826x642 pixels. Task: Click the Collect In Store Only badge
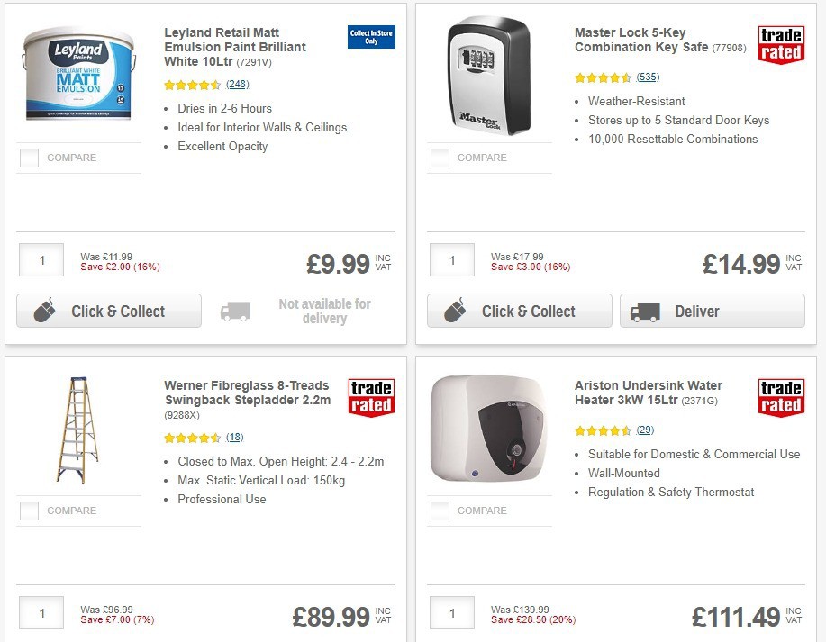pos(370,38)
